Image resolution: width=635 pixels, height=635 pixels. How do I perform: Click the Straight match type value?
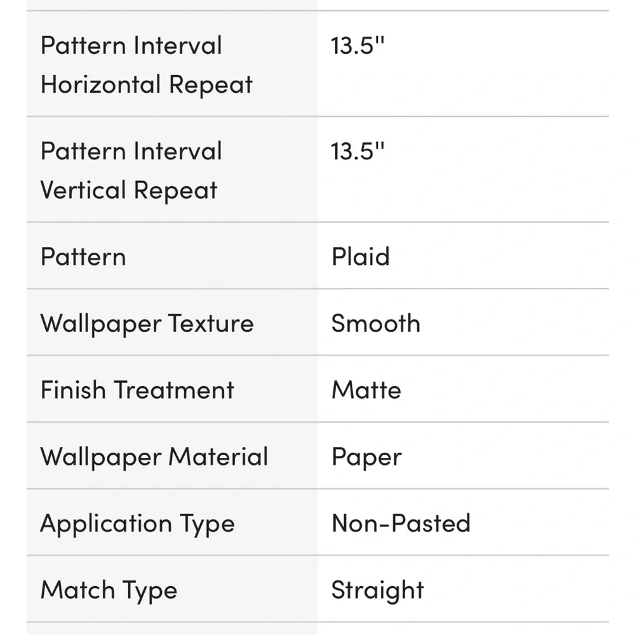pos(378,591)
